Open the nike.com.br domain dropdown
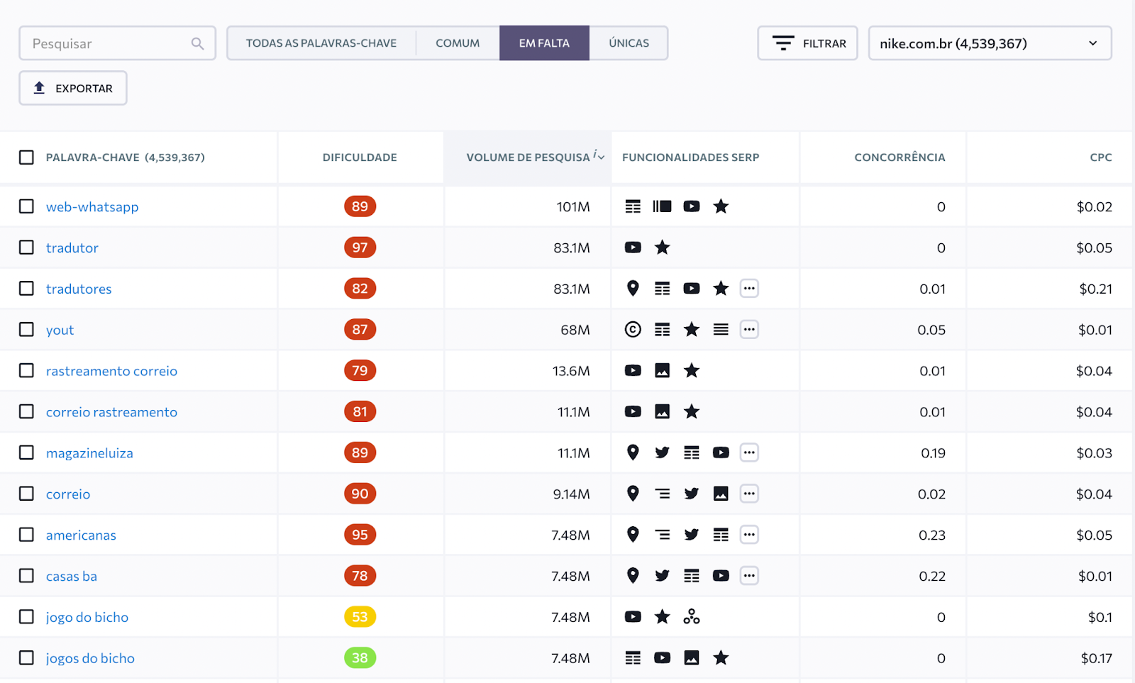Viewport: 1135px width, 683px height. click(990, 43)
